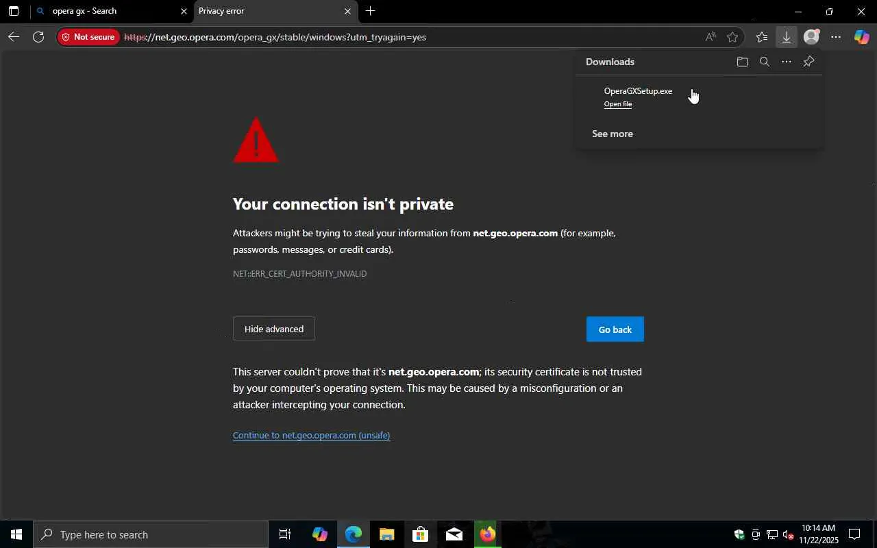The width and height of the screenshot is (877, 548).
Task: Click 'See more' in Downloads
Action: coord(613,134)
